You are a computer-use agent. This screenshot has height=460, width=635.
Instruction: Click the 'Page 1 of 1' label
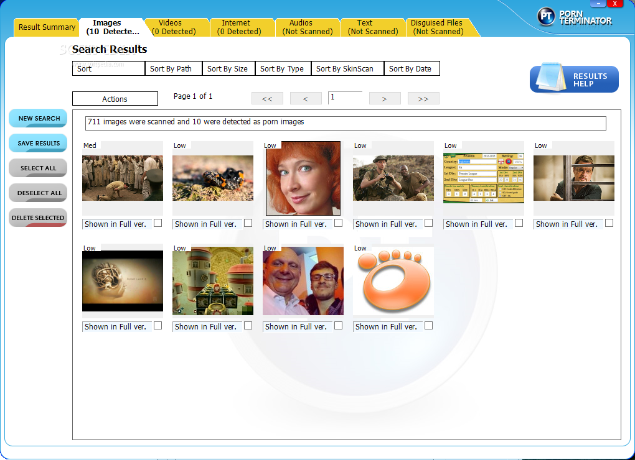[x=193, y=96]
